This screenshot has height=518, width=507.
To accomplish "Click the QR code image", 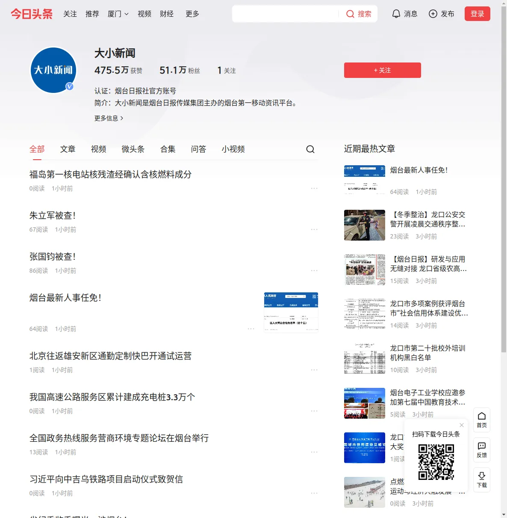I will [436, 462].
